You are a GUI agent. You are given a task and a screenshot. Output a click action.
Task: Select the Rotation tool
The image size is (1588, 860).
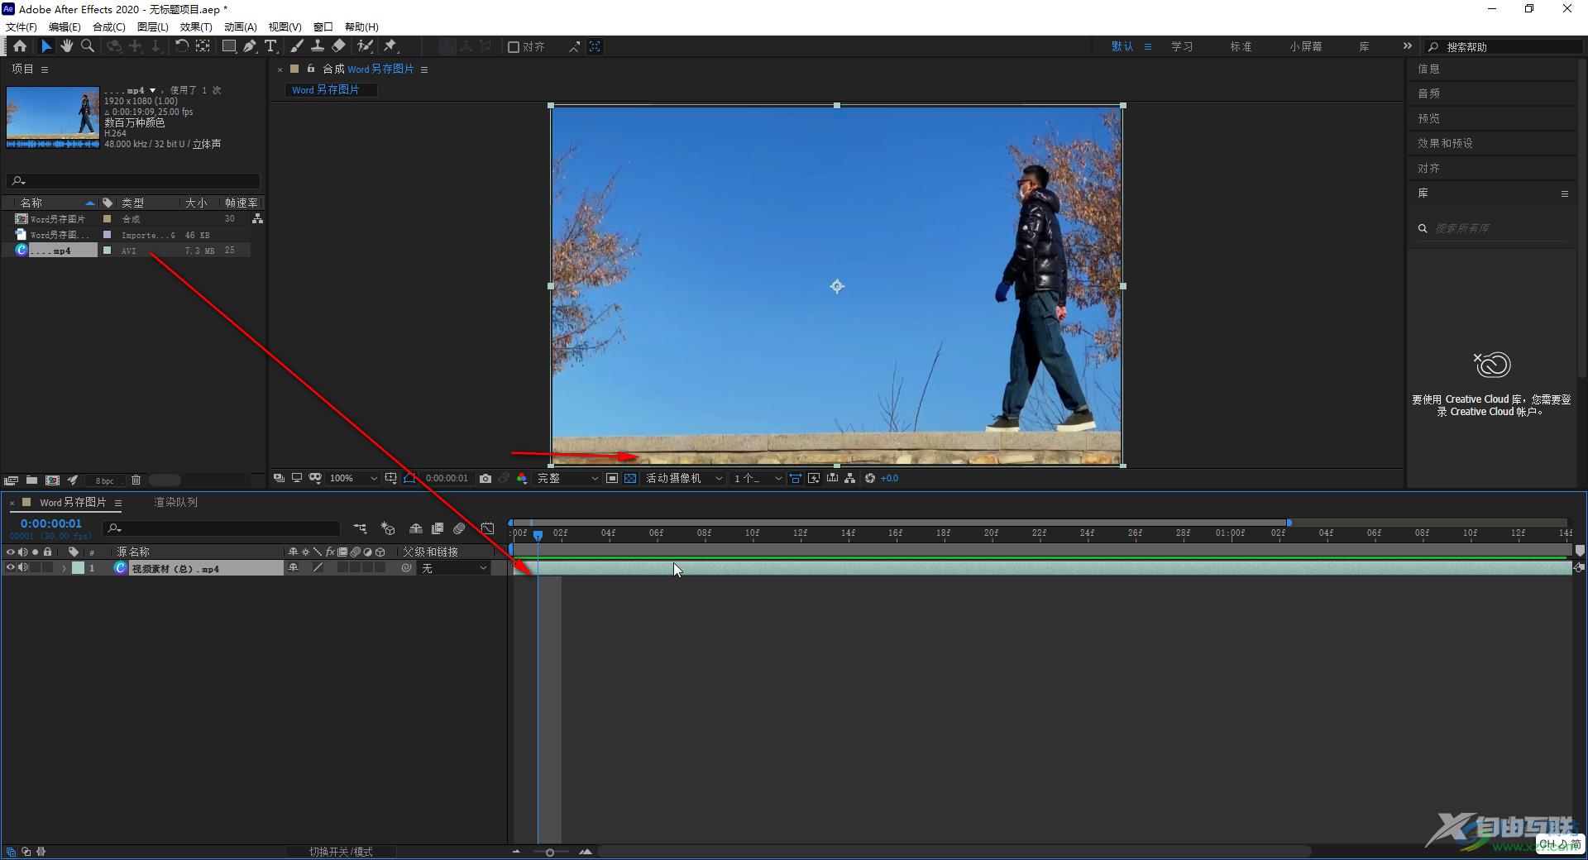coord(181,46)
